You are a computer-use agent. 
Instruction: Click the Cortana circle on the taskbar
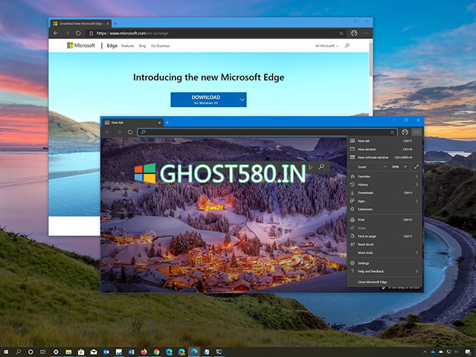[x=30, y=352]
